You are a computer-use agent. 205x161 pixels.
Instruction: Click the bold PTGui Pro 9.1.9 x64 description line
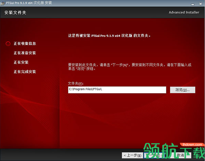coord(109,36)
